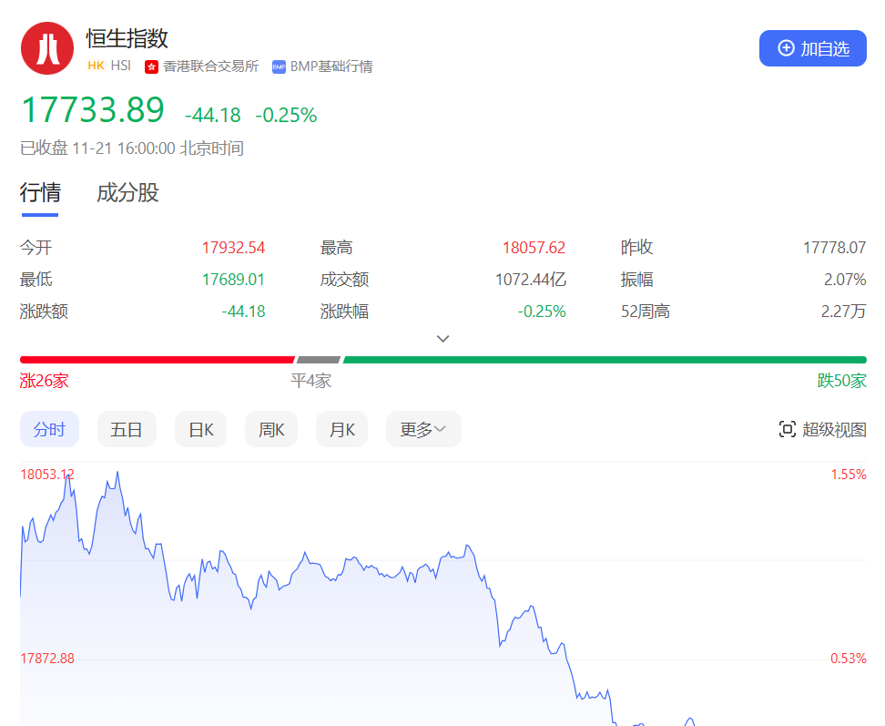This screenshot has width=885, height=726.
Task: Click the 平4家 label
Action: tap(311, 381)
